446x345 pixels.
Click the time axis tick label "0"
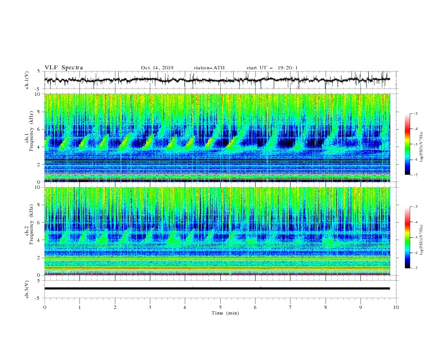pos(44,307)
